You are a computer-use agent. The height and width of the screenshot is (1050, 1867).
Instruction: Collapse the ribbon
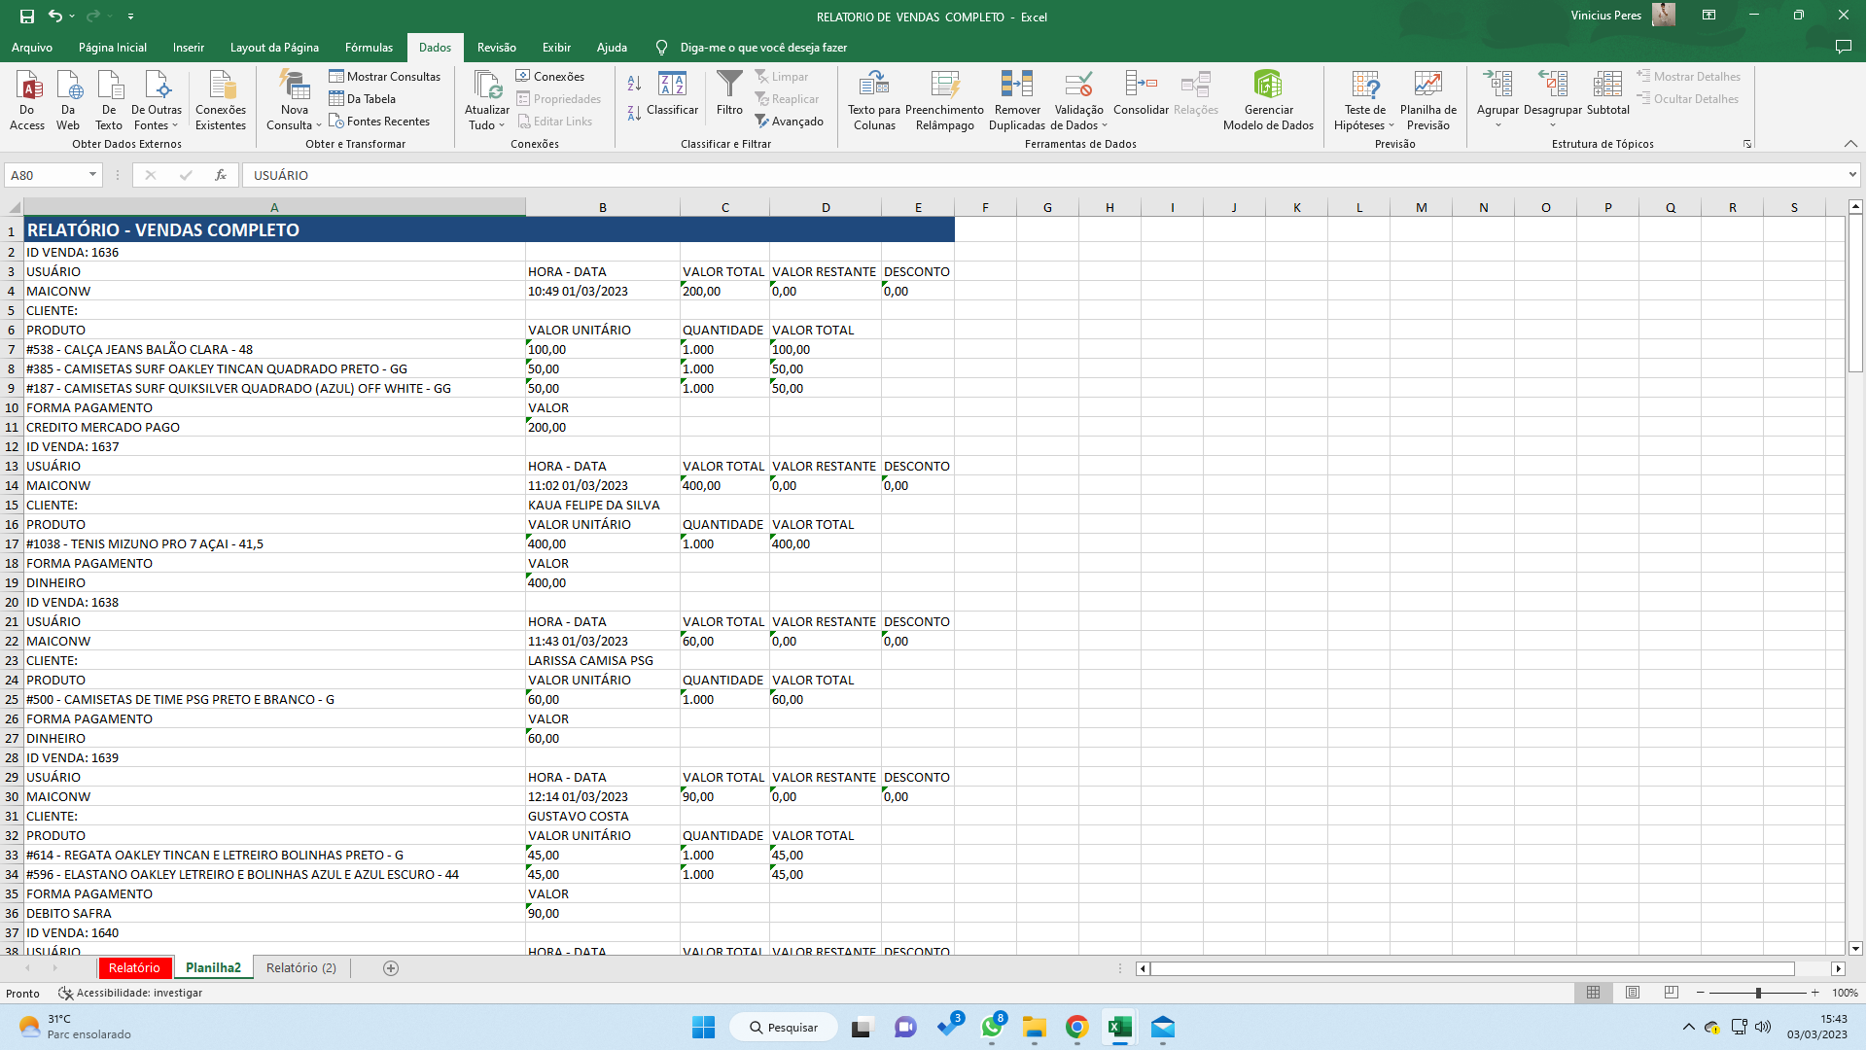(x=1850, y=144)
